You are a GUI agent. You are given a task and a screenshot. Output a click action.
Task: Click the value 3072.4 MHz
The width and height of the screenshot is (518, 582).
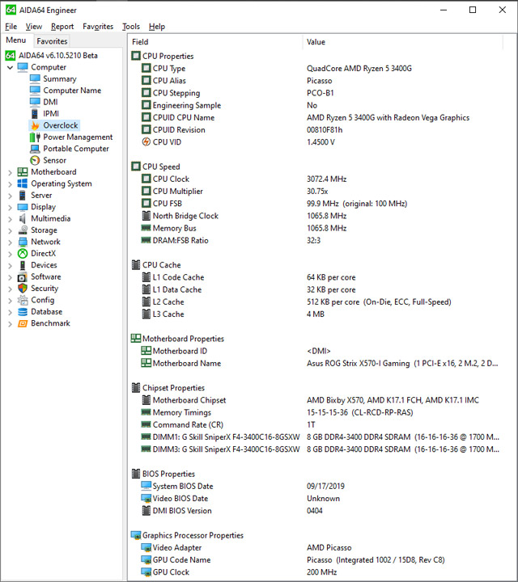pyautogui.click(x=327, y=179)
